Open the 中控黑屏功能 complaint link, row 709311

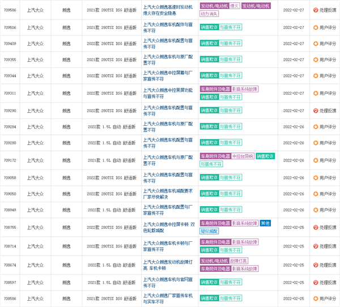(168, 93)
